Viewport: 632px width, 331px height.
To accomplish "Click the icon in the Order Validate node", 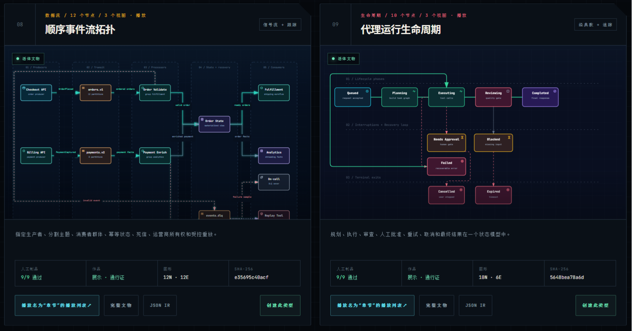I will [143, 88].
